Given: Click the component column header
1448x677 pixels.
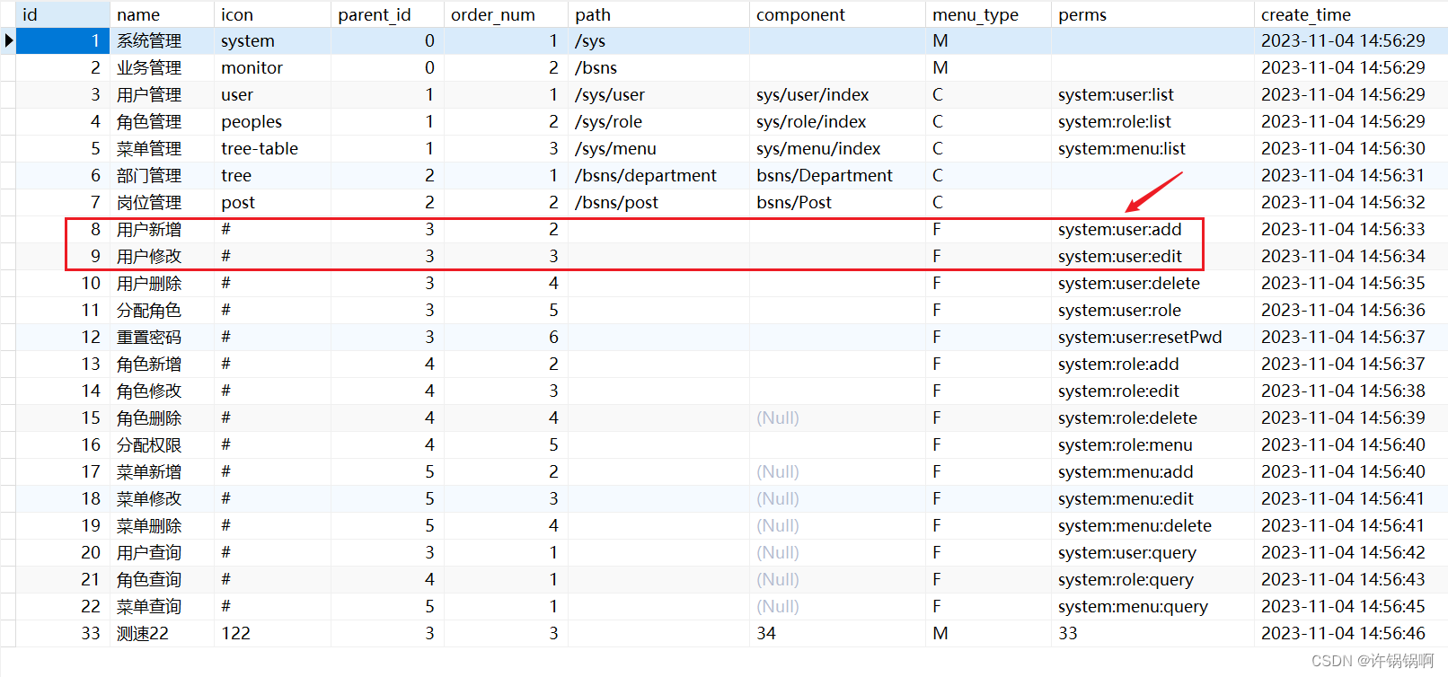Looking at the screenshot, I should point(837,14).
